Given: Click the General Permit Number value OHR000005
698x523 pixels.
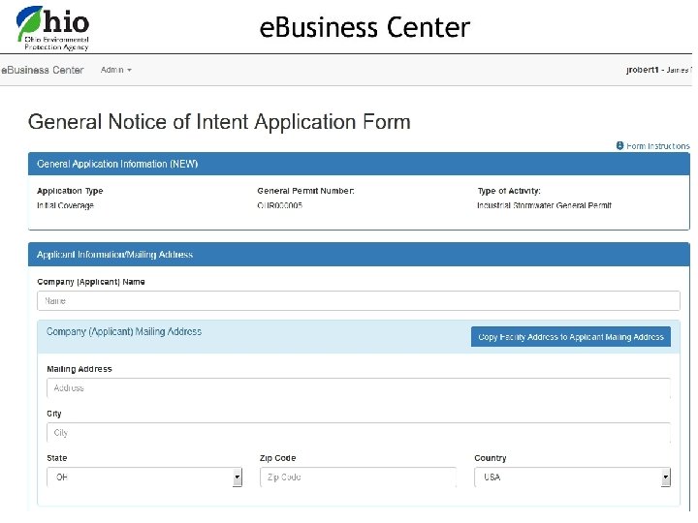Looking at the screenshot, I should [x=280, y=205].
